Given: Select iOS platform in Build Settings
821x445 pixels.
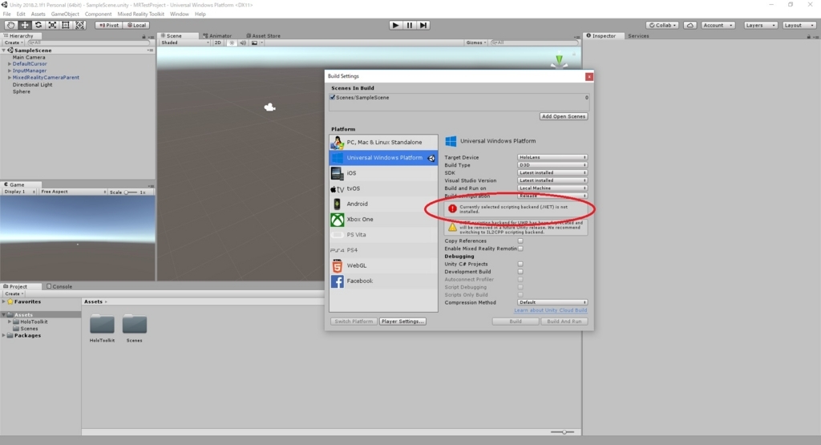Looking at the screenshot, I should 383,172.
